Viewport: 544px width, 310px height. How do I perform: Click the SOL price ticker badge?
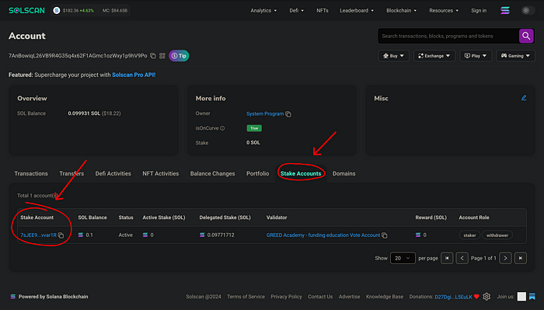pyautogui.click(x=90, y=10)
